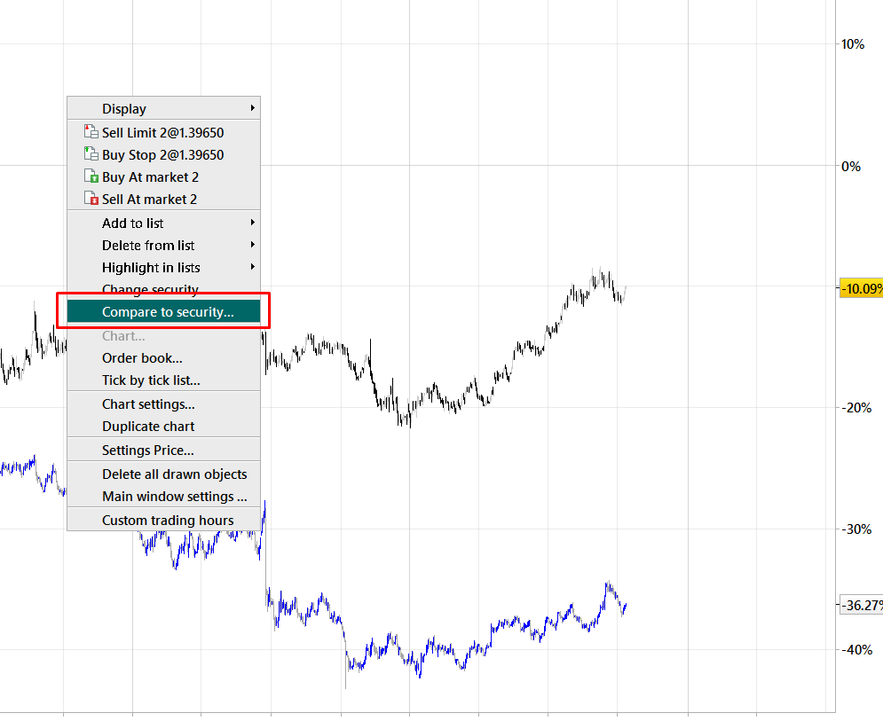Click the -36.27% axis price label
Screen dimensions: 883x721
861,605
